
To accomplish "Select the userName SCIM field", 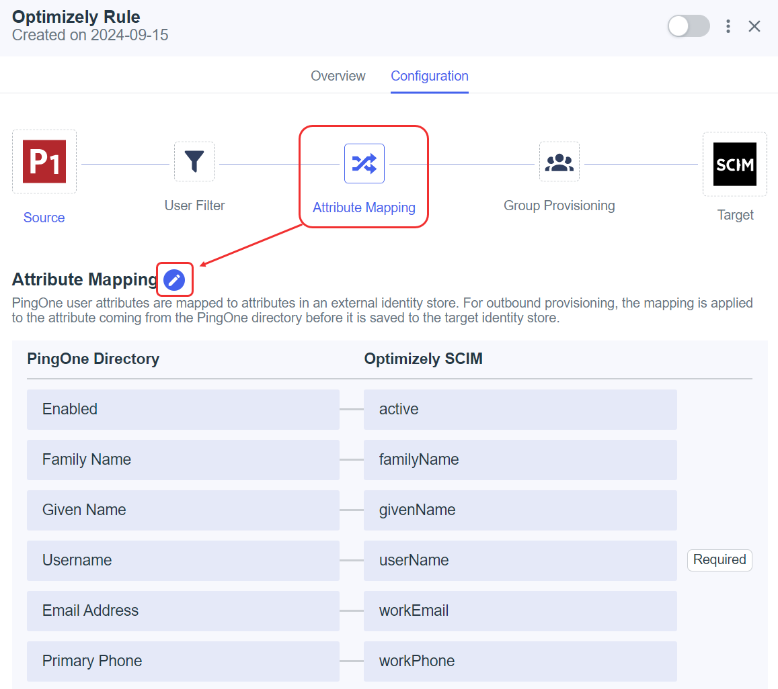I will (x=520, y=561).
